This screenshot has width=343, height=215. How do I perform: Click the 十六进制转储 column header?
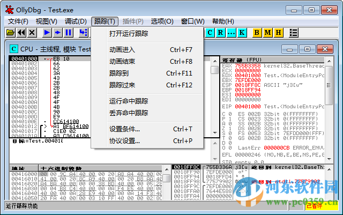(100, 168)
